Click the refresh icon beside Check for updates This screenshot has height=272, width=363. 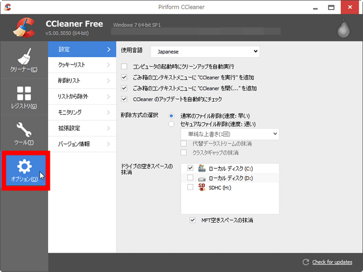click(306, 262)
